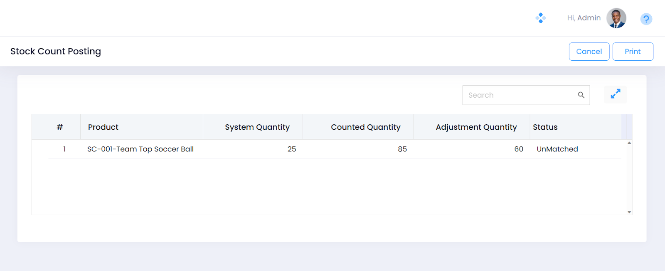
Task: Expand table with fullscreen arrows icon
Action: pyautogui.click(x=615, y=94)
